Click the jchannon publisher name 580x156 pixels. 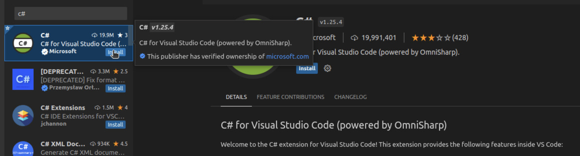click(53, 124)
